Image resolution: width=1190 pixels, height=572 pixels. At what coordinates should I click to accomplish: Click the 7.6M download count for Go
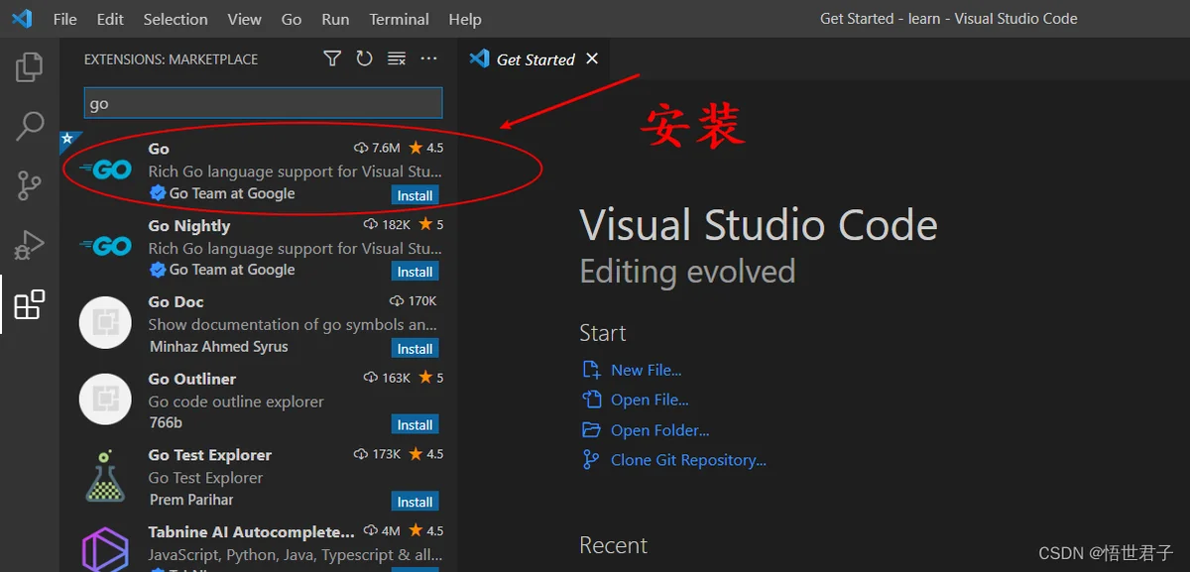point(378,148)
